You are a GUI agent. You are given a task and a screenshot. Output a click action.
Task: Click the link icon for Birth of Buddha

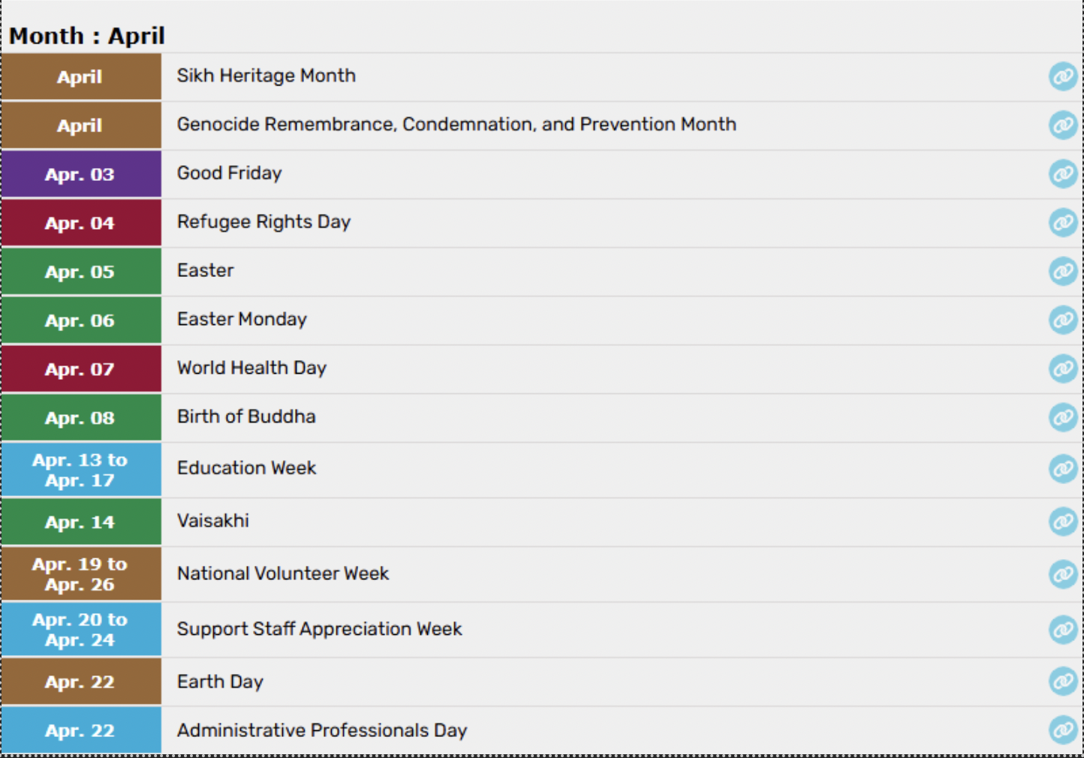[1063, 418]
